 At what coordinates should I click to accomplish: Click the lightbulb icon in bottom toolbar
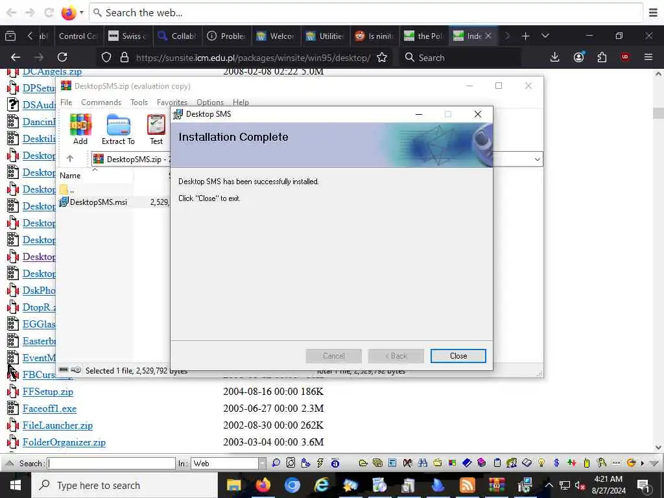pos(541,463)
